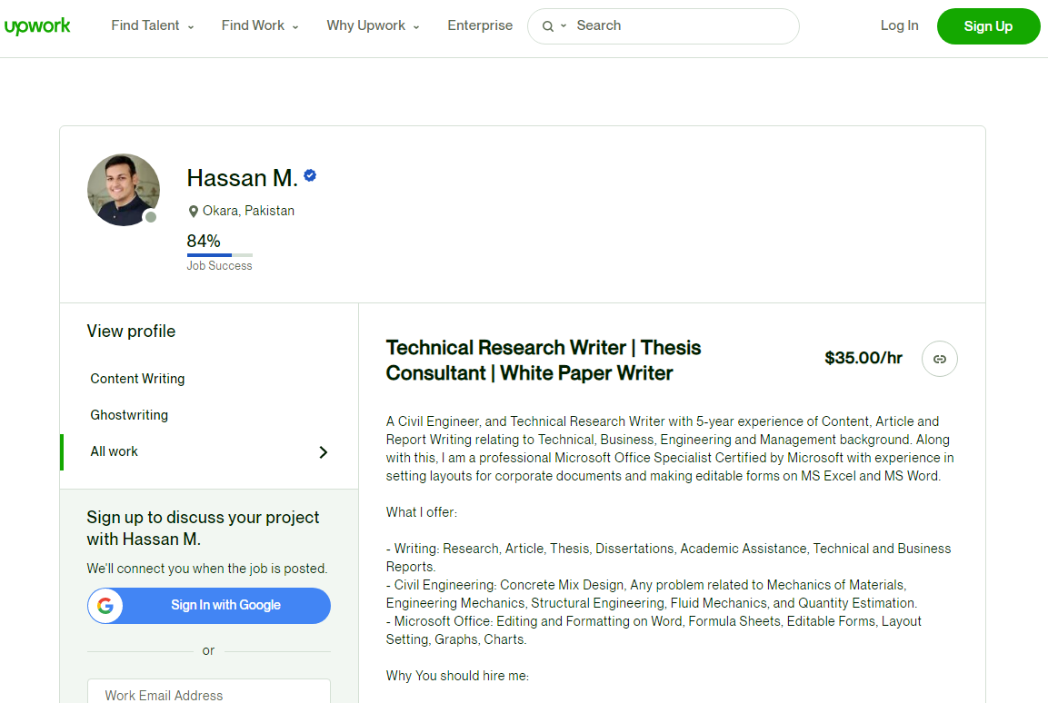Open the search category selector arrow
The width and height of the screenshot is (1048, 703).
click(564, 26)
